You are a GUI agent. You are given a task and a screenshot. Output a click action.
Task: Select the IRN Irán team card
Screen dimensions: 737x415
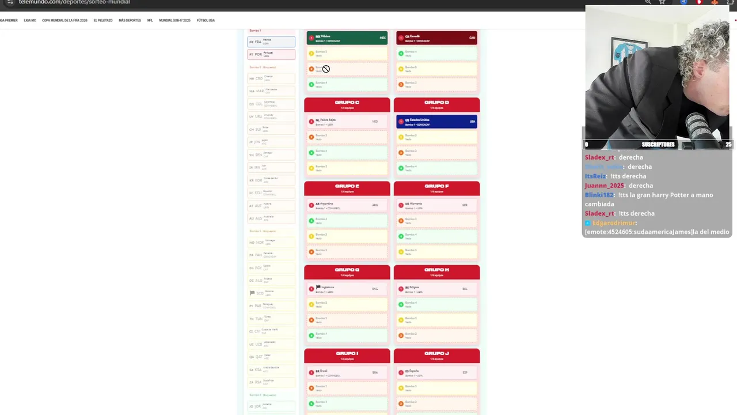(x=271, y=167)
